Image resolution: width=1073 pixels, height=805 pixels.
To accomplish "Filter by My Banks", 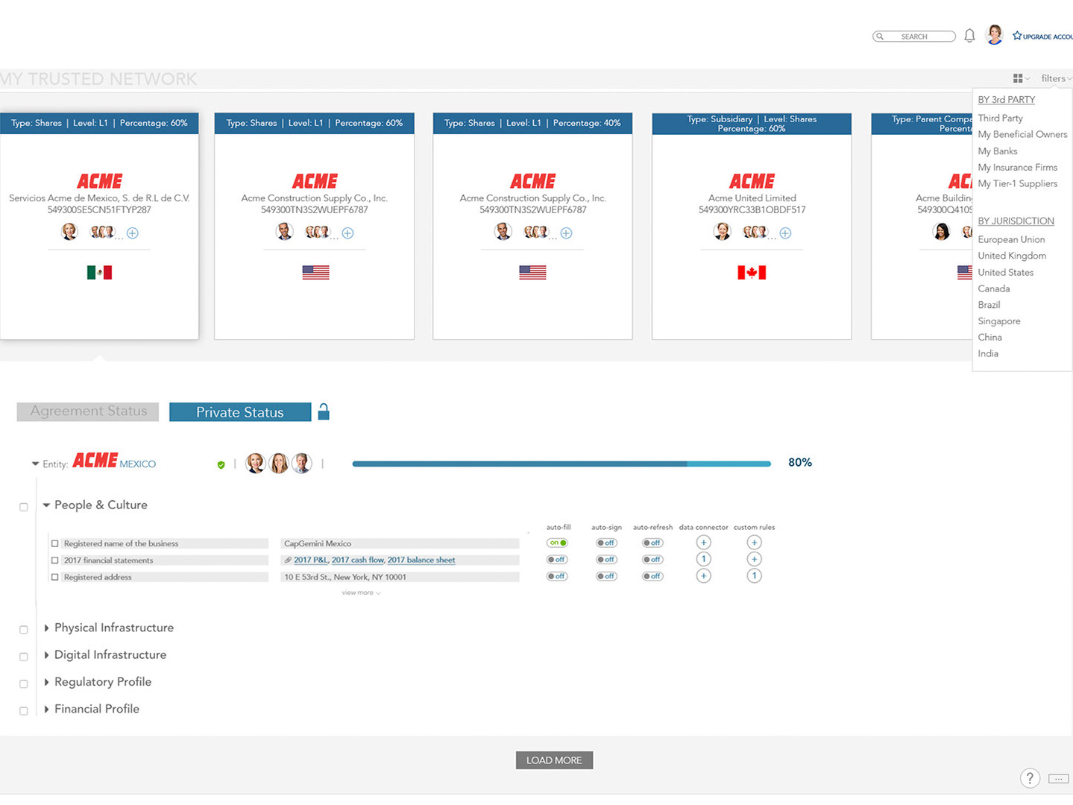I will coord(998,151).
